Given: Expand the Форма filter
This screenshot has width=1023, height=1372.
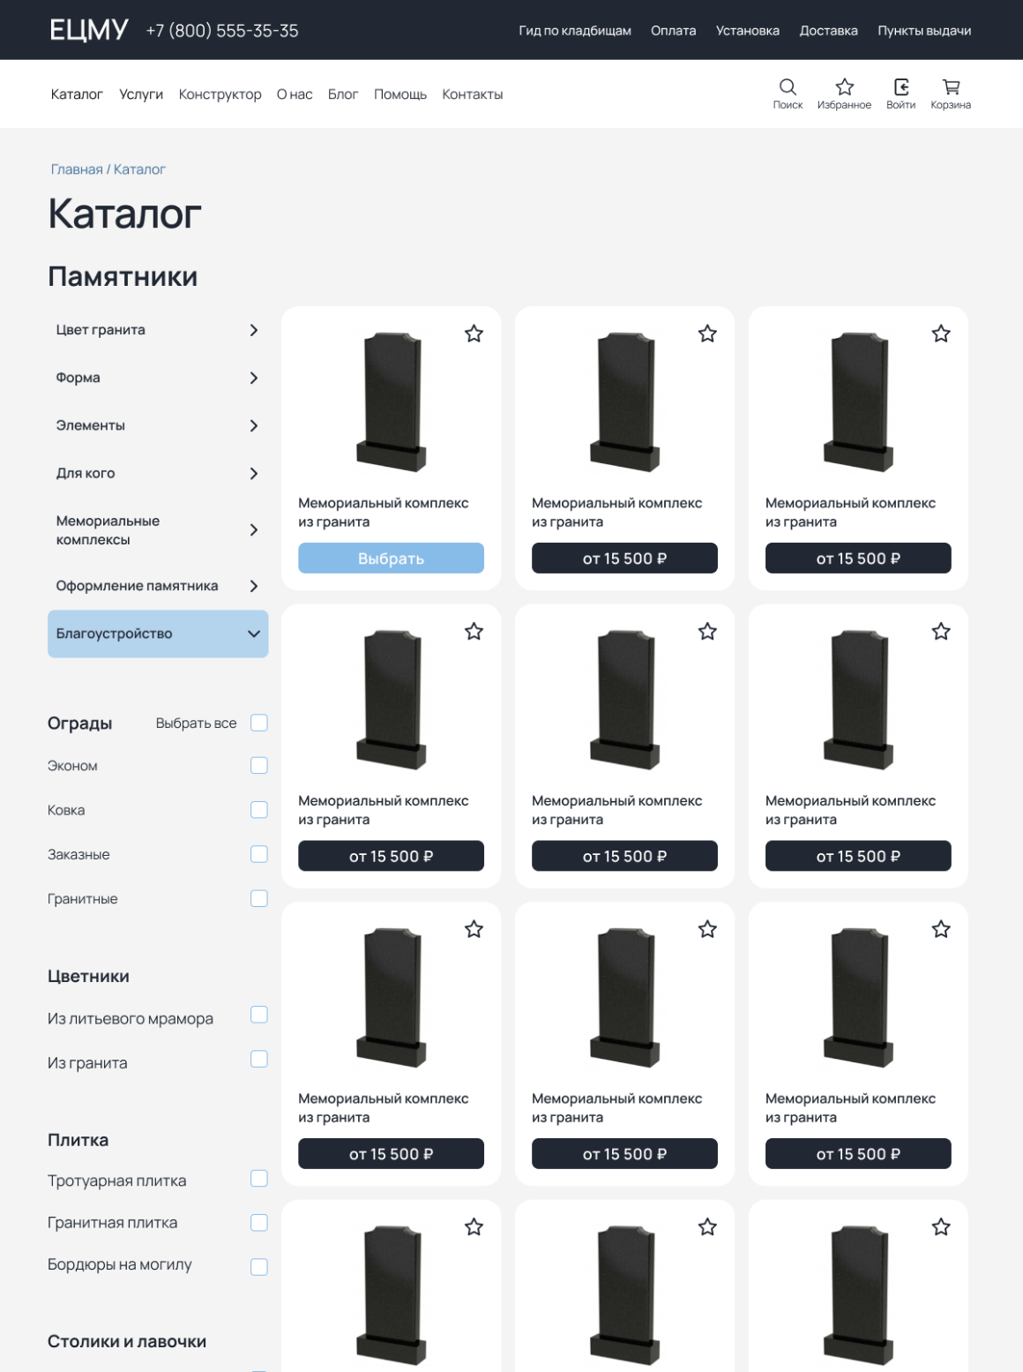Looking at the screenshot, I should pyautogui.click(x=158, y=378).
